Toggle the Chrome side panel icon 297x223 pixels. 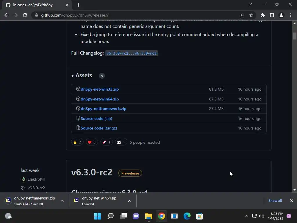tap(272, 15)
